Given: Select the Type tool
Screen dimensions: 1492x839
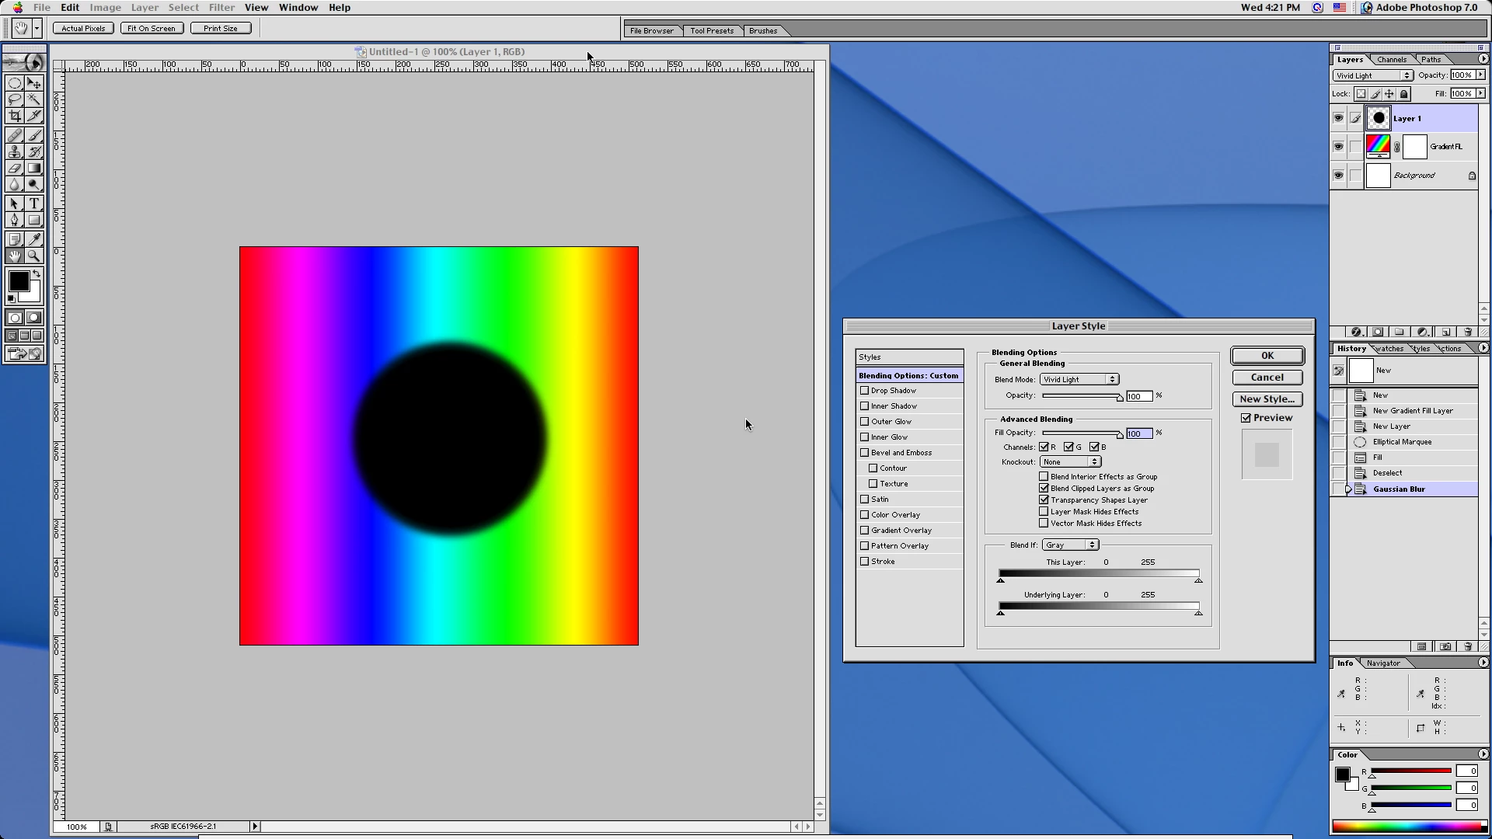Looking at the screenshot, I should [34, 204].
